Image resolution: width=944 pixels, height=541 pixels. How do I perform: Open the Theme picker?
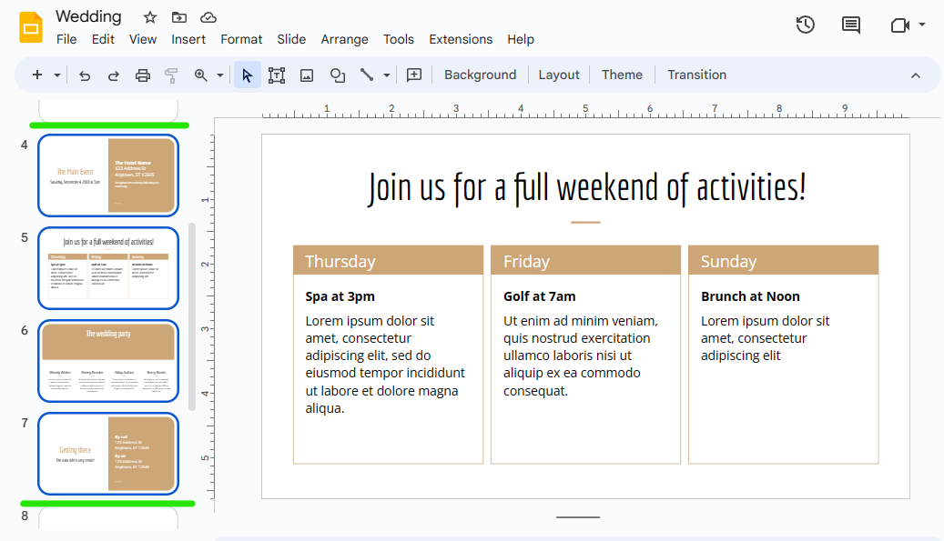coord(622,75)
